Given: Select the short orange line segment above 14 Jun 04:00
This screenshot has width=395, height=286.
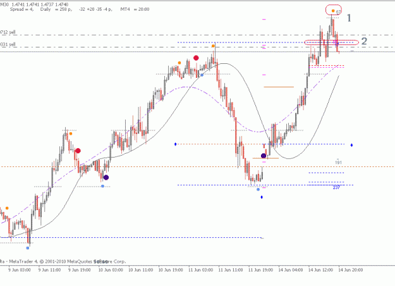Looking at the screenshot, I should (279, 87).
